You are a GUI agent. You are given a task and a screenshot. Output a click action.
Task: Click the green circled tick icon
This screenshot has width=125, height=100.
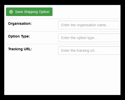coord(11,12)
